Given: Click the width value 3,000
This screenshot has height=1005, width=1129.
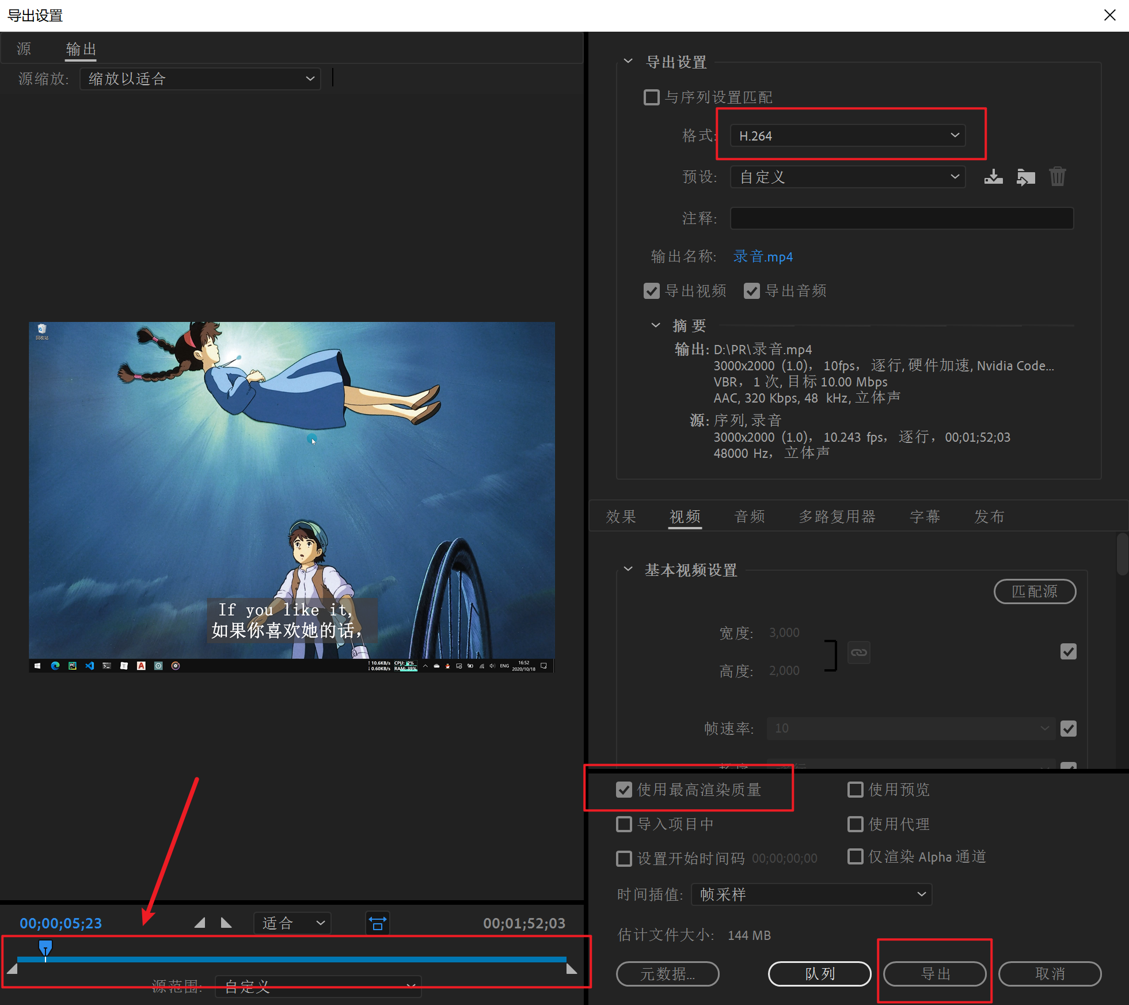Looking at the screenshot, I should point(784,633).
